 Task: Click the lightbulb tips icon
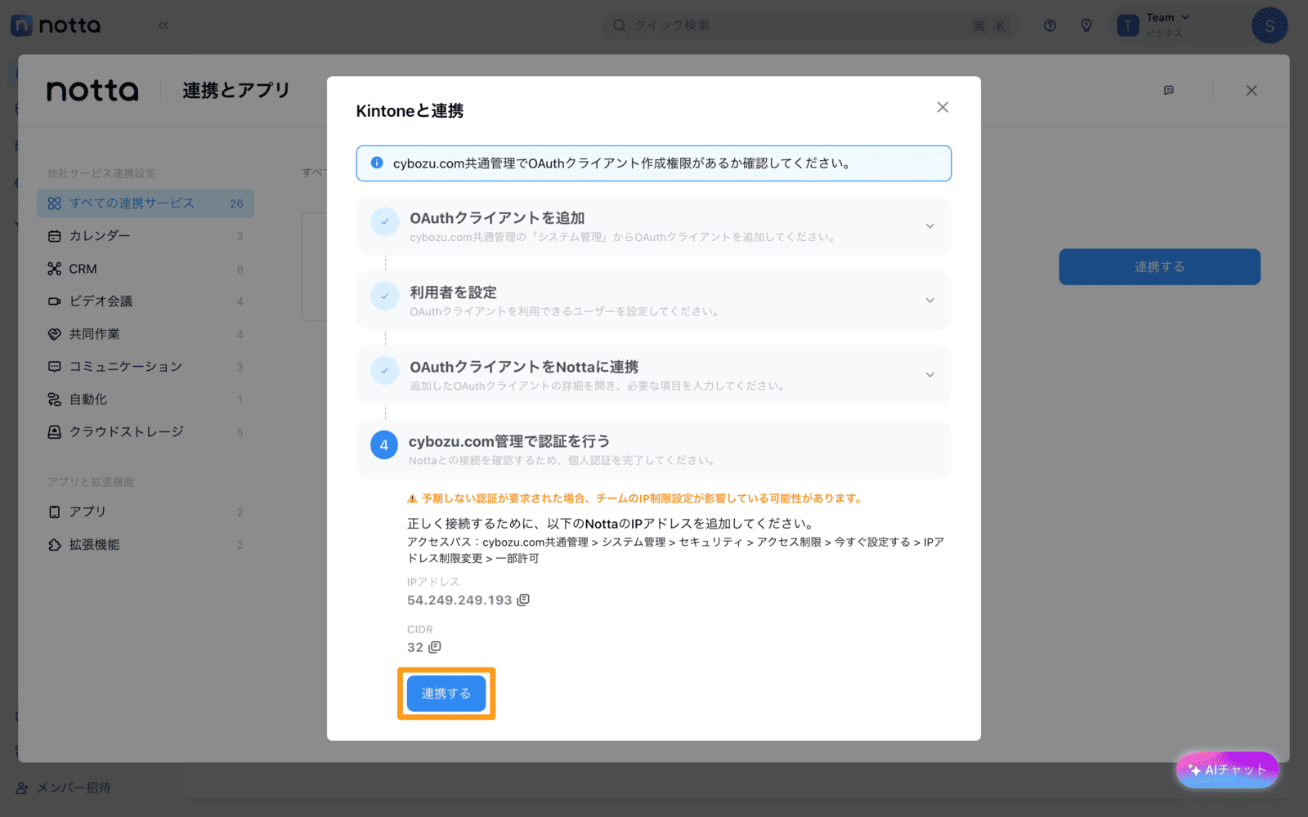pyautogui.click(x=1086, y=25)
